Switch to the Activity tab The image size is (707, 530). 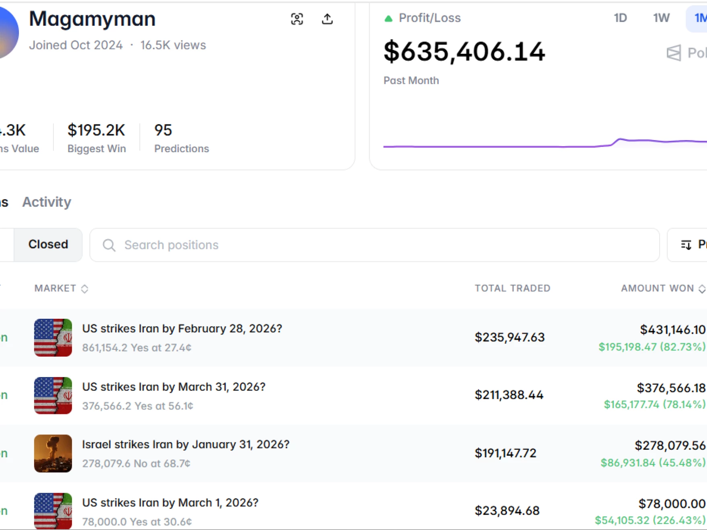click(x=47, y=202)
